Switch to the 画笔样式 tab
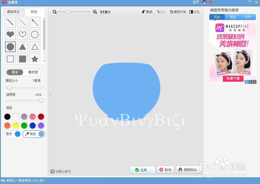 point(13,12)
